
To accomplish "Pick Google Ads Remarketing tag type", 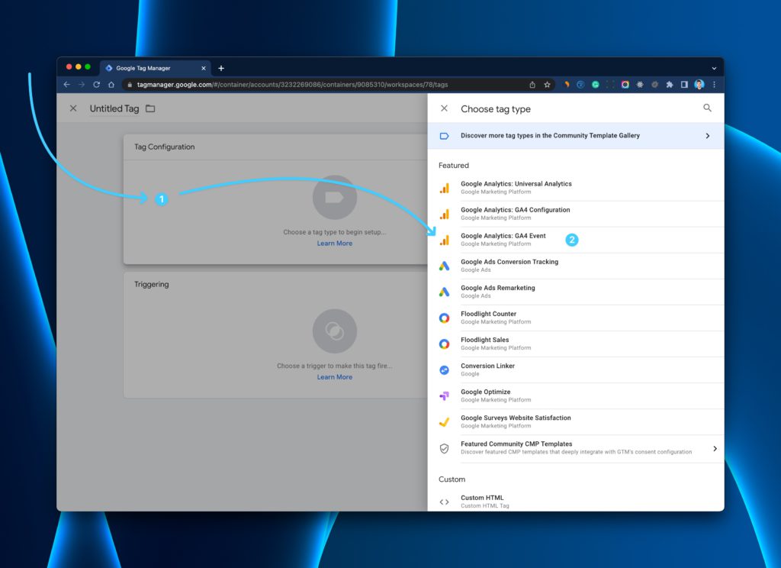I will coord(576,292).
